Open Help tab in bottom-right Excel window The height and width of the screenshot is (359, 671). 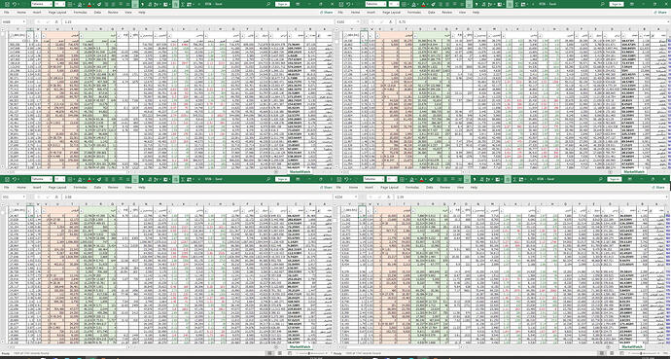tap(474, 188)
